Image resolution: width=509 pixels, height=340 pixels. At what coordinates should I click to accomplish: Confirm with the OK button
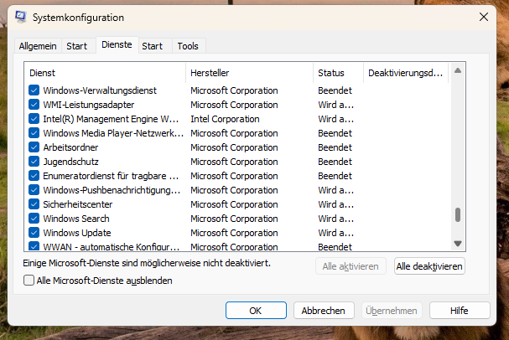coord(256,311)
